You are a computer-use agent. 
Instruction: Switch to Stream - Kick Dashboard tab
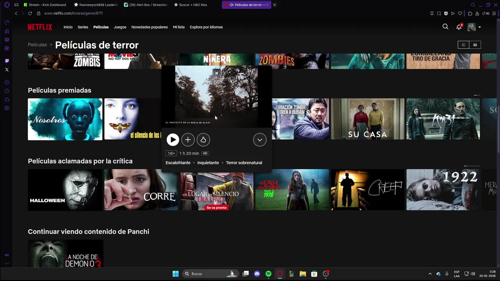coord(45,5)
